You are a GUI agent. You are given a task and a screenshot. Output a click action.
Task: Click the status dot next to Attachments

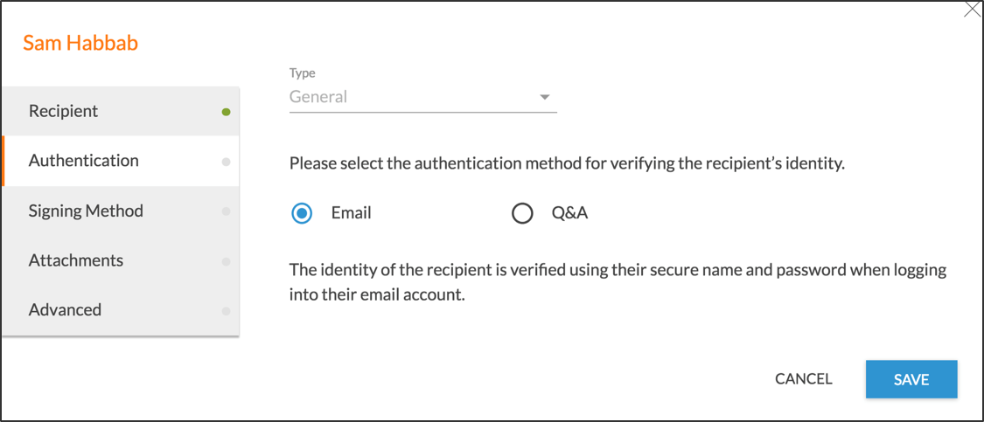pos(226,261)
